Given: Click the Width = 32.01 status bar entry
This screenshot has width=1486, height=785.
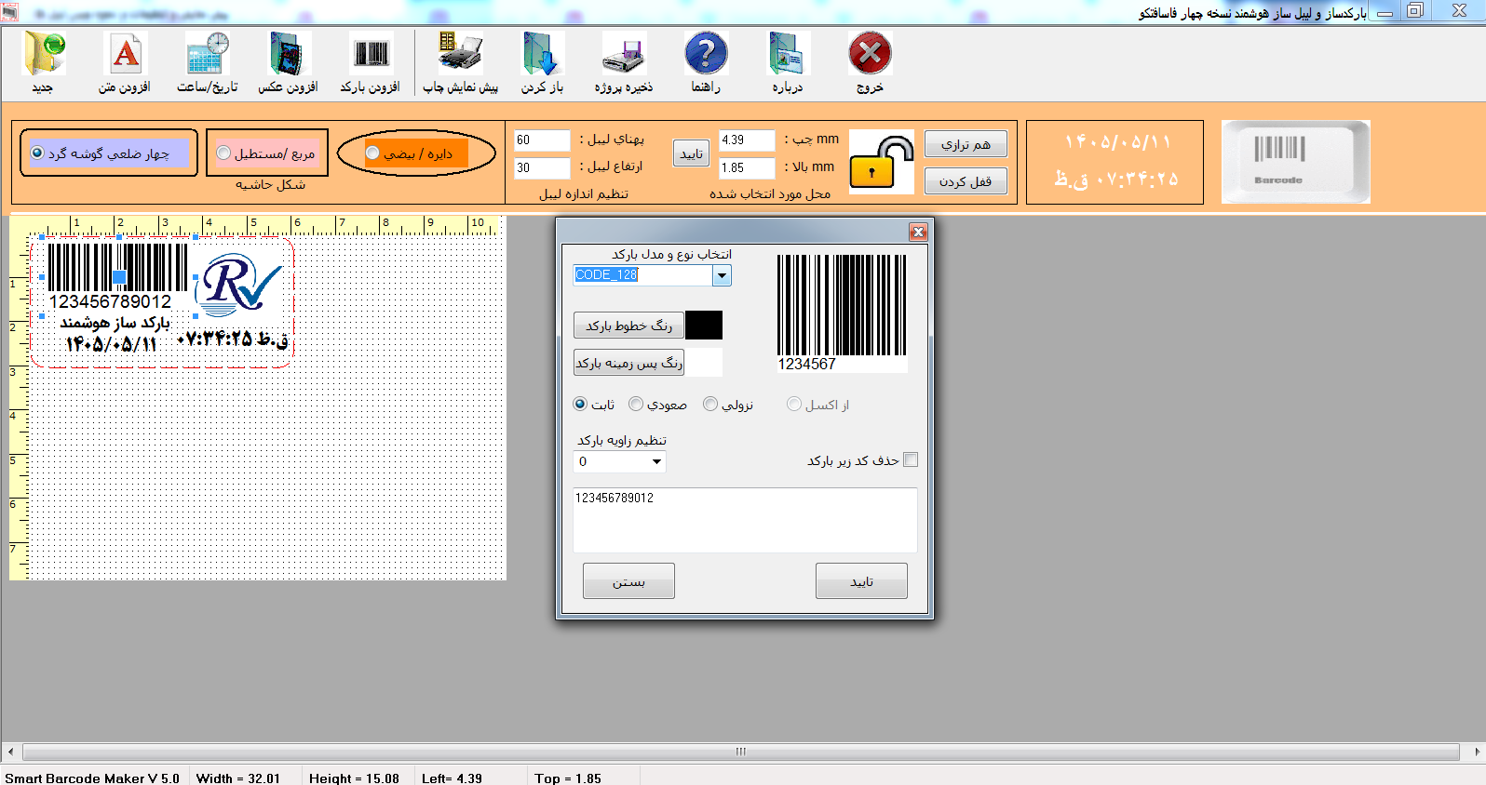Looking at the screenshot, I should pos(238,778).
